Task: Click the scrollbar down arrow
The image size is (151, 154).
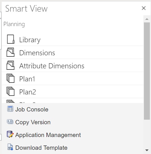Action: pos(147,150)
